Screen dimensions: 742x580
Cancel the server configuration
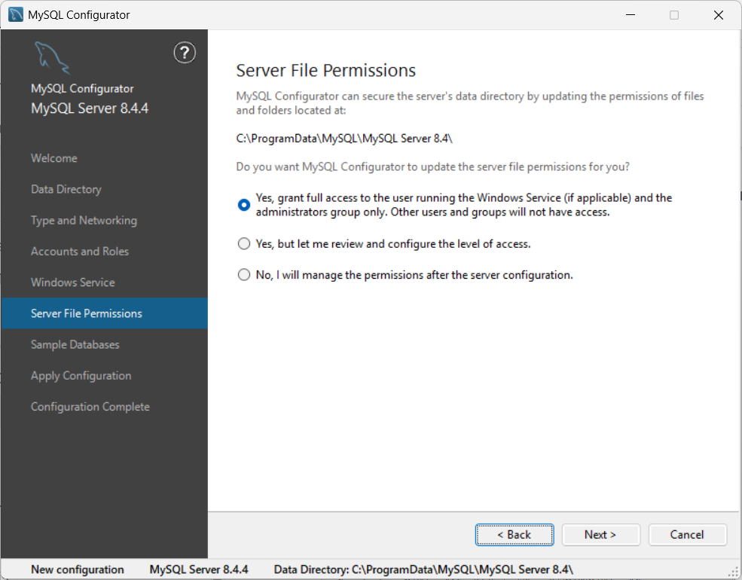click(687, 535)
